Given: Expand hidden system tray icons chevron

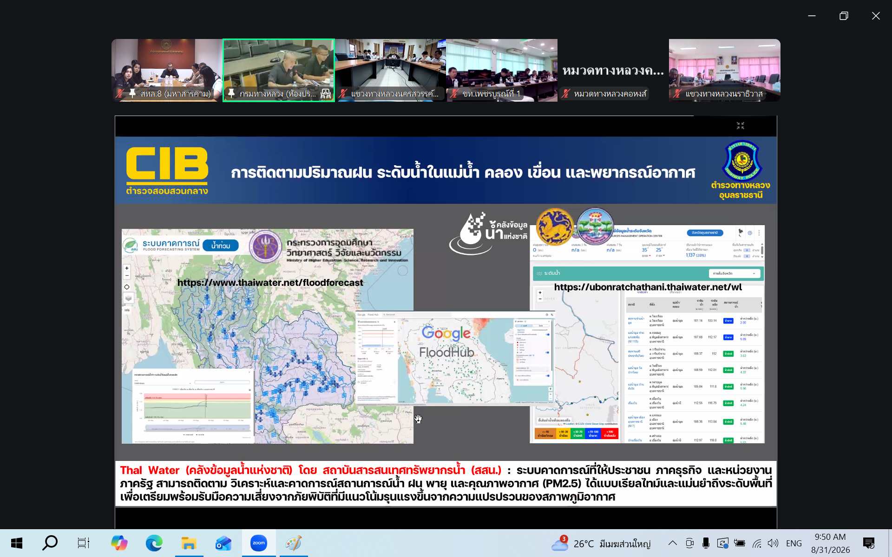Looking at the screenshot, I should 672,543.
